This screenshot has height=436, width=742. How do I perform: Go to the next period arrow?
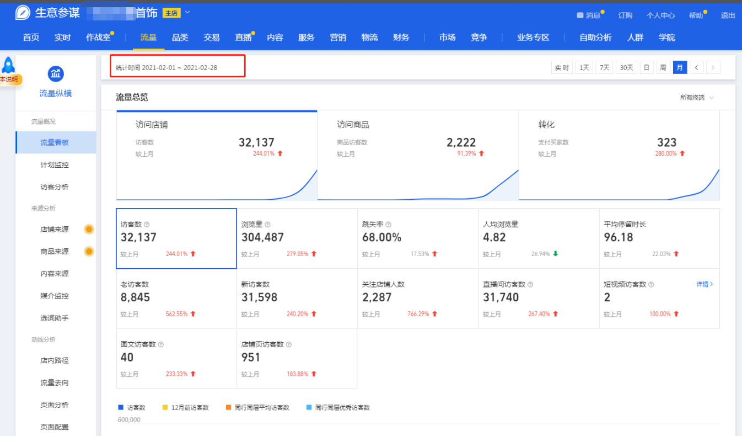[x=713, y=67]
